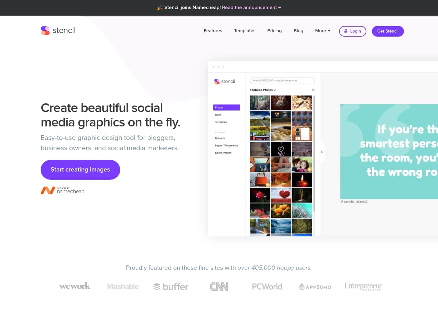The height and width of the screenshot is (313, 438).
Task: Select the chalk heart drawing thumbnail
Action: point(281,149)
